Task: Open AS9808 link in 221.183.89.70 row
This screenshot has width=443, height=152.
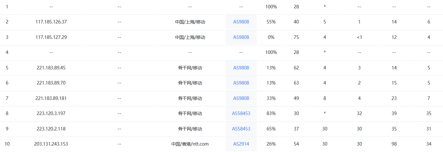Action: pyautogui.click(x=241, y=83)
